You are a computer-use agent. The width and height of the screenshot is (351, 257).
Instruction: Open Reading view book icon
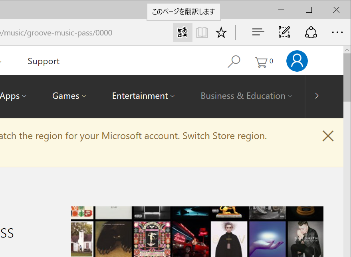coord(202,33)
